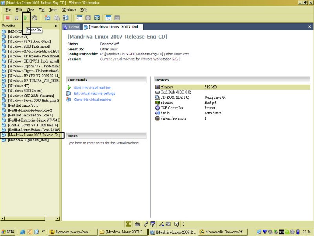Click the red Power Off toolbar button

click(7, 18)
